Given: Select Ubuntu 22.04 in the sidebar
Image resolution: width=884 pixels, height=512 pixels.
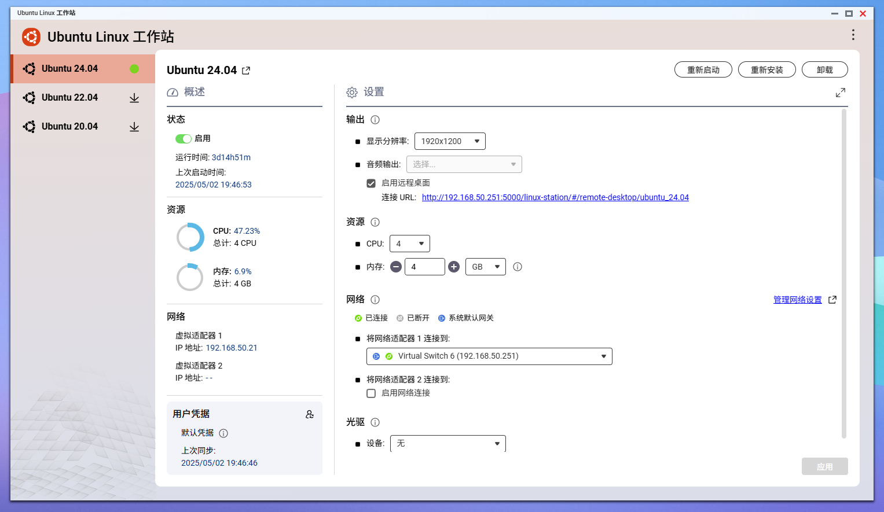Looking at the screenshot, I should coord(70,98).
